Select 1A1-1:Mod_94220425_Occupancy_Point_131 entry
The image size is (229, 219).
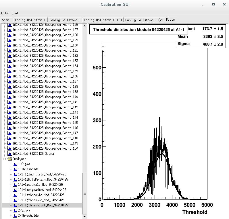click(45, 50)
